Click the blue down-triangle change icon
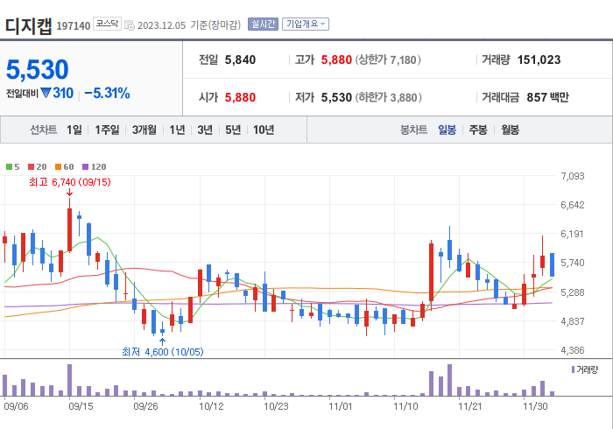 click(46, 93)
